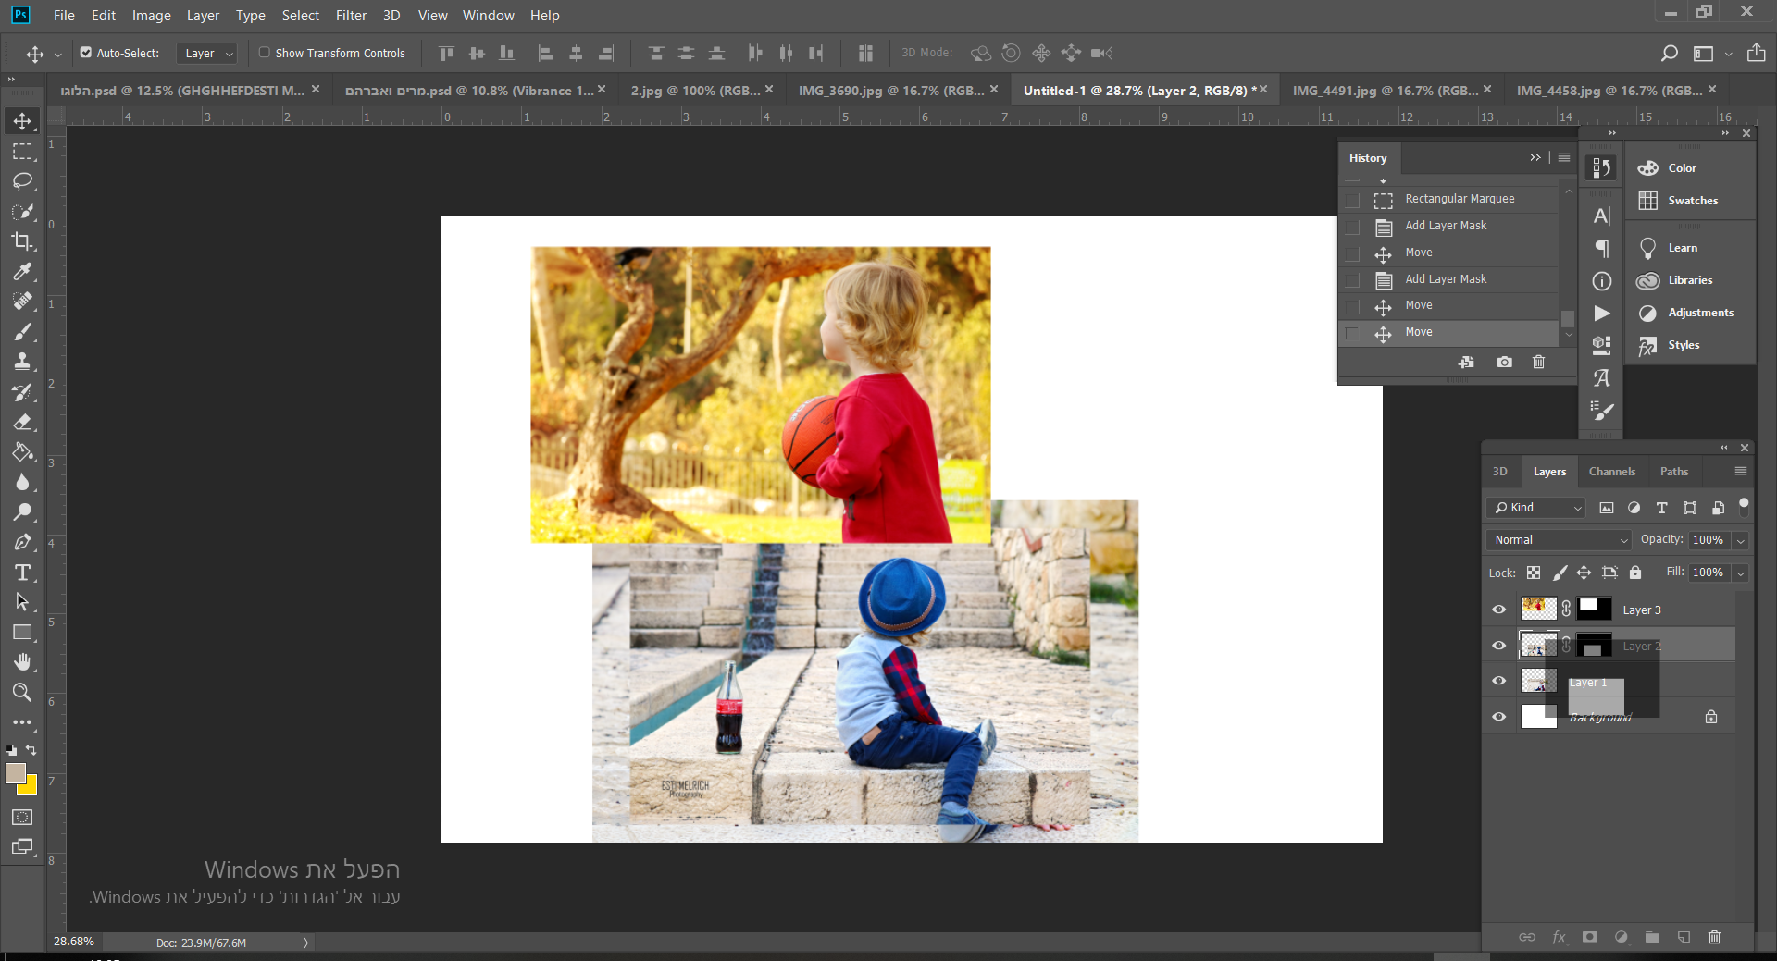Delete layer using Layers panel trash icon
Screen dimensions: 1777x961
pyautogui.click(x=1714, y=937)
